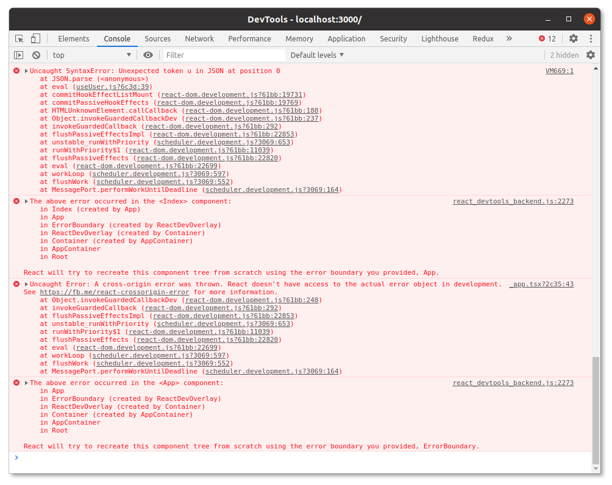Open react-dom.development.js?61bb:188 link
The width and height of the screenshot is (612, 485).
tap(252, 110)
